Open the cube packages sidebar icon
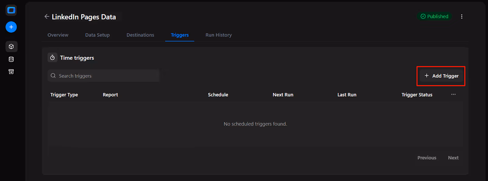The width and height of the screenshot is (488, 181). (11, 47)
